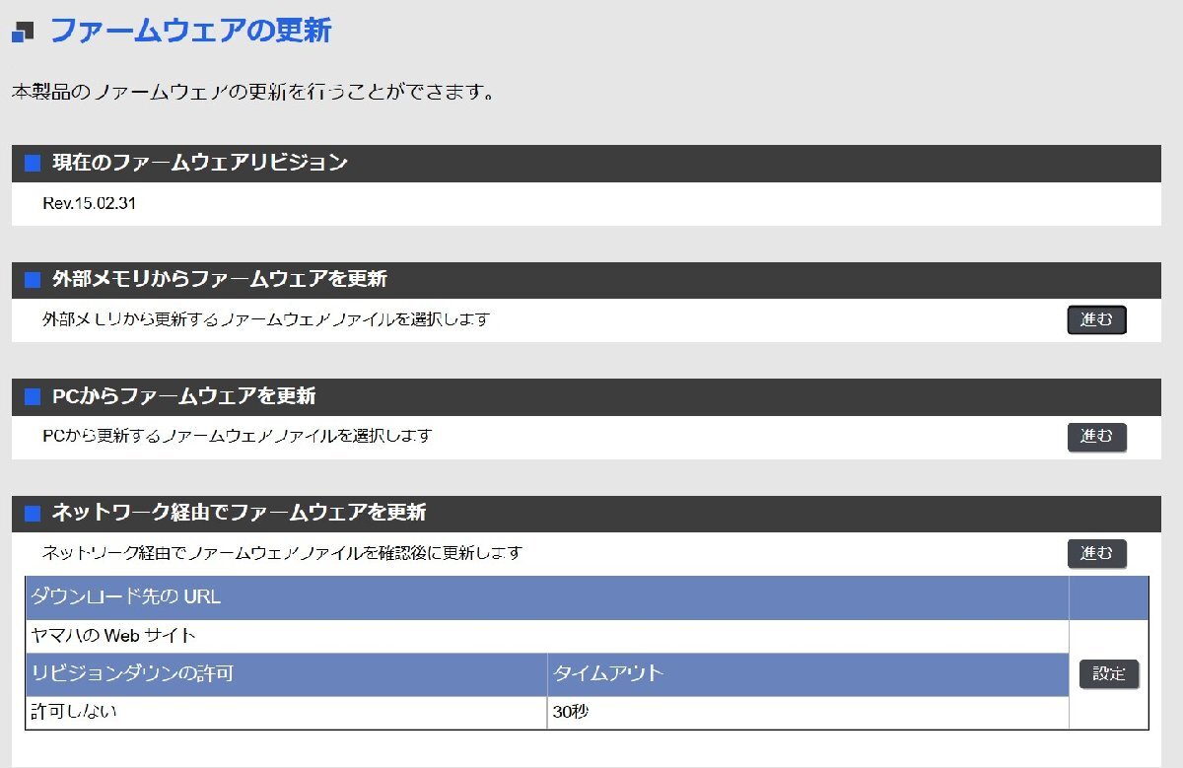This screenshot has width=1183, height=768.
Task: Click the リビジョンダウンの許可 column header
Action: 286,674
